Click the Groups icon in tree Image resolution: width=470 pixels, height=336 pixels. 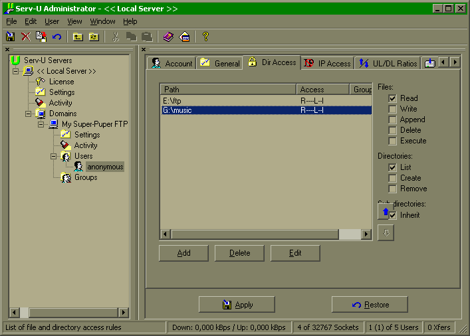point(66,177)
